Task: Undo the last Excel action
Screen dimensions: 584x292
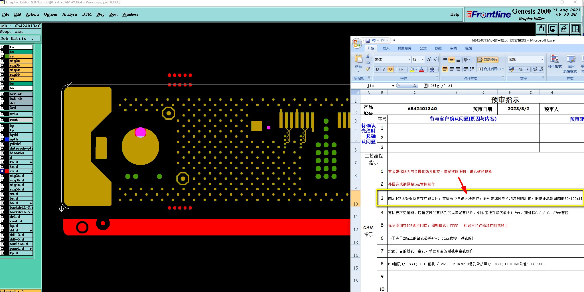Action: [374, 41]
